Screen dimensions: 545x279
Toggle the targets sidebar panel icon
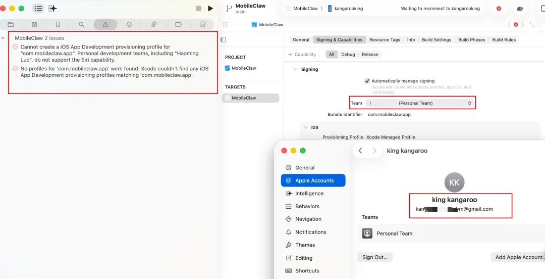coord(223,40)
